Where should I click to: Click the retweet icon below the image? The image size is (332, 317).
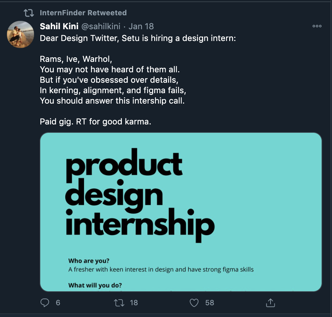(119, 303)
